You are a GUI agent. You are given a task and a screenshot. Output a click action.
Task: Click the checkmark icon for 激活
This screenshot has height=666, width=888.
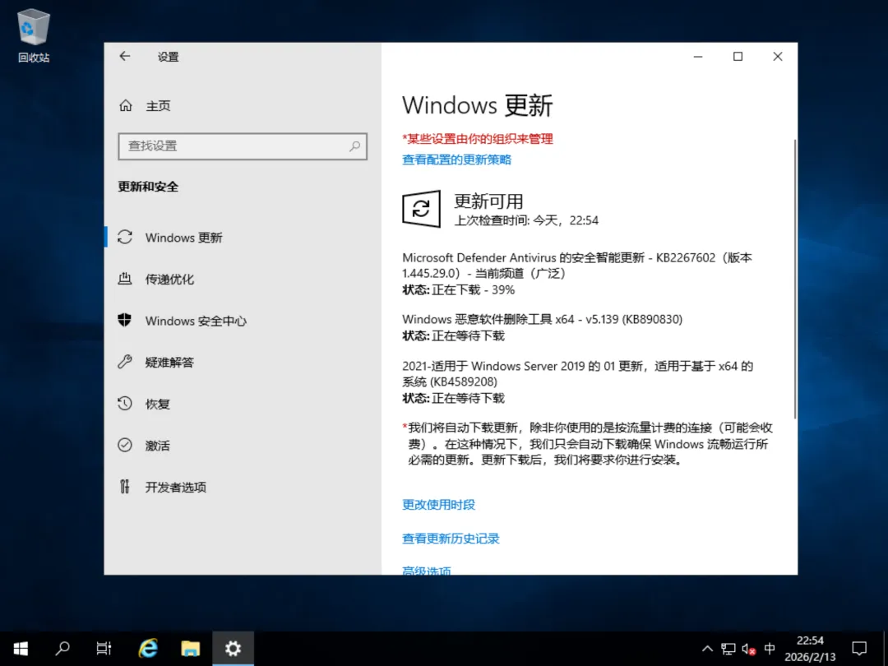[x=125, y=445]
